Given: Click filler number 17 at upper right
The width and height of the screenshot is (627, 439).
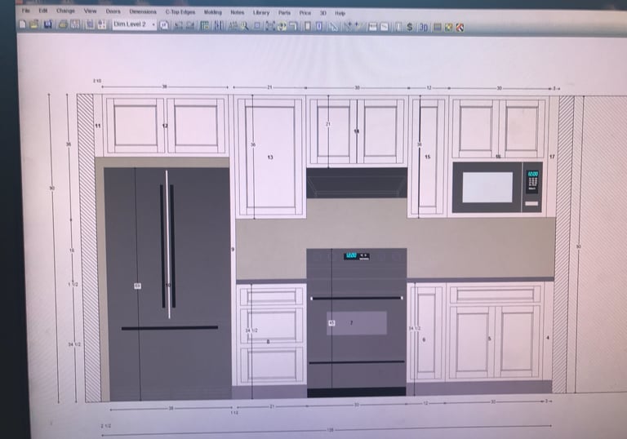Looking at the screenshot, I should click(553, 157).
